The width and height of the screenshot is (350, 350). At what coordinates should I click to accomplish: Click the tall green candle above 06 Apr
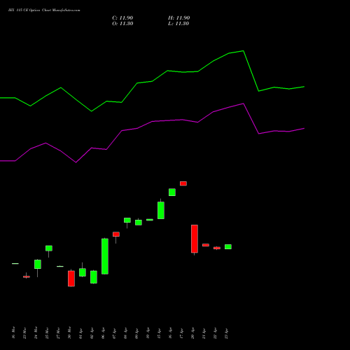point(105,256)
